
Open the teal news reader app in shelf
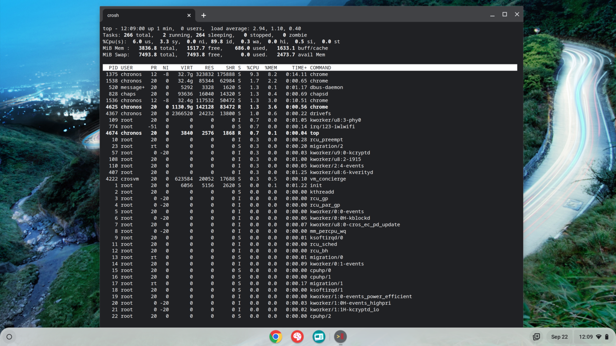(x=319, y=336)
